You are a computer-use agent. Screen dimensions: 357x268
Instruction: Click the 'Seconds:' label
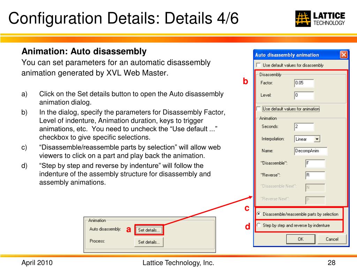coord(270,126)
